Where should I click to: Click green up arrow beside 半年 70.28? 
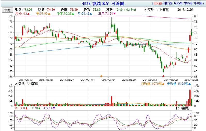(73, 13)
